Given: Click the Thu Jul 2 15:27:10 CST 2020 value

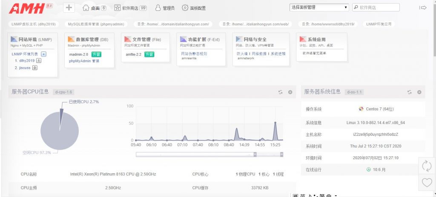Looking at the screenshot, I should 376,146.
